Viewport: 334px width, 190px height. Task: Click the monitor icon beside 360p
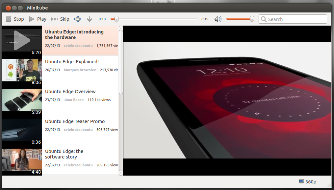pos(301,182)
